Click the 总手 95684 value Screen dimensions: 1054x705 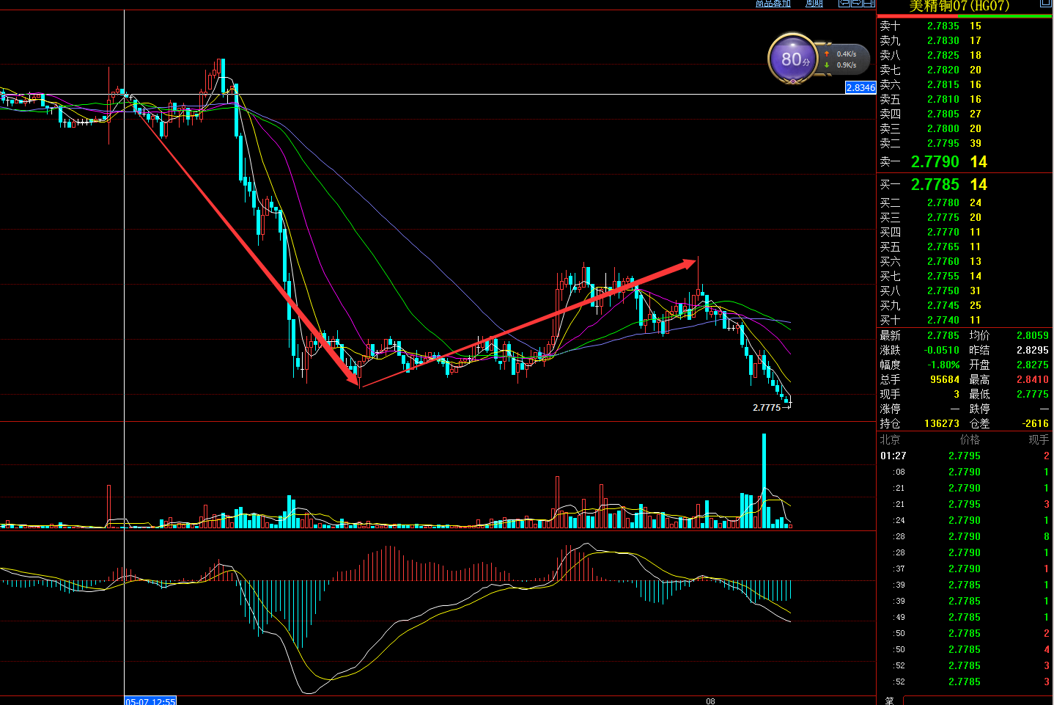coord(945,379)
